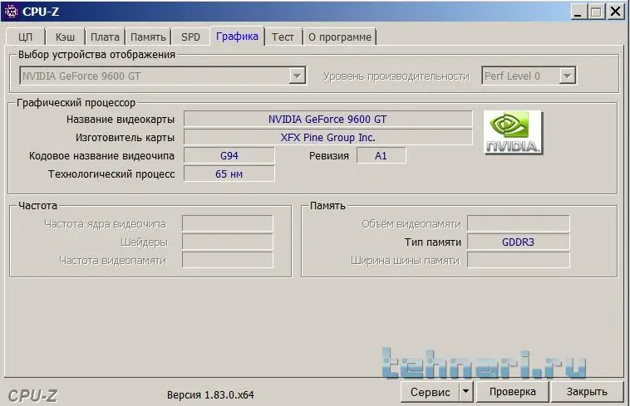The height and width of the screenshot is (406, 630).
Task: Open the Кэш tab
Action: [65, 37]
